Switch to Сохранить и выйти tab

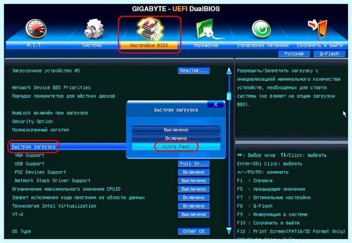320,45
